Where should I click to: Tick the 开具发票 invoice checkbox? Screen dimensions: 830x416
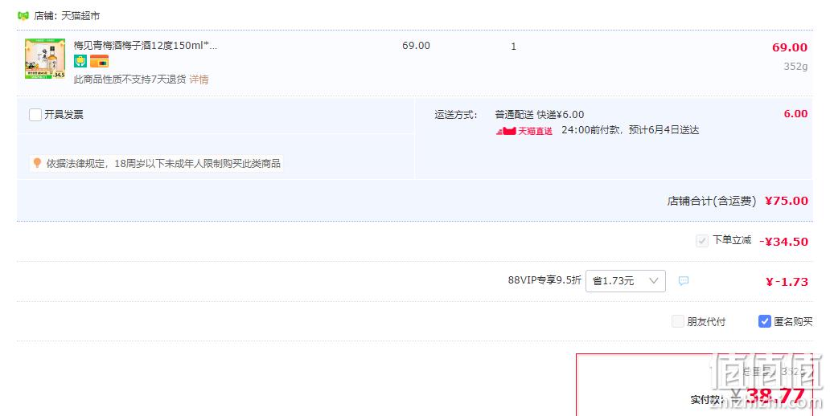click(x=35, y=115)
